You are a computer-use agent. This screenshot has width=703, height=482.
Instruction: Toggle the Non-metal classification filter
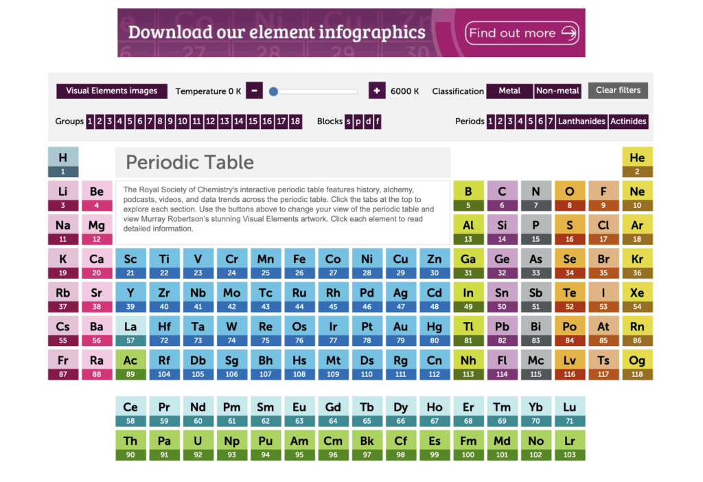click(x=557, y=91)
